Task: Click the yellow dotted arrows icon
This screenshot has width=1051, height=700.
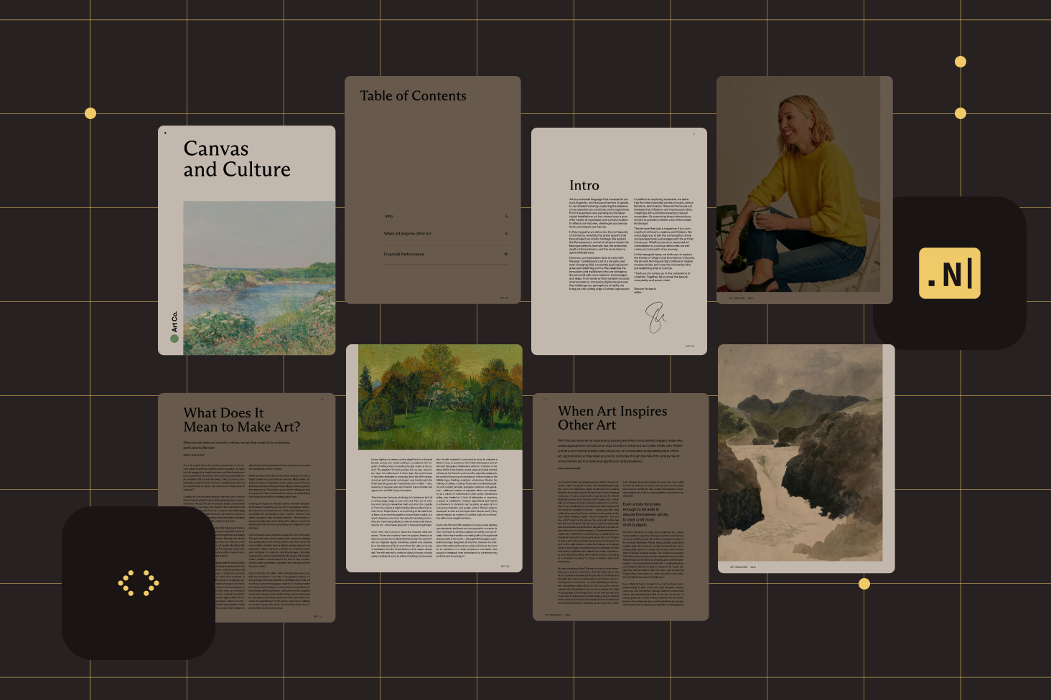Action: (x=138, y=583)
